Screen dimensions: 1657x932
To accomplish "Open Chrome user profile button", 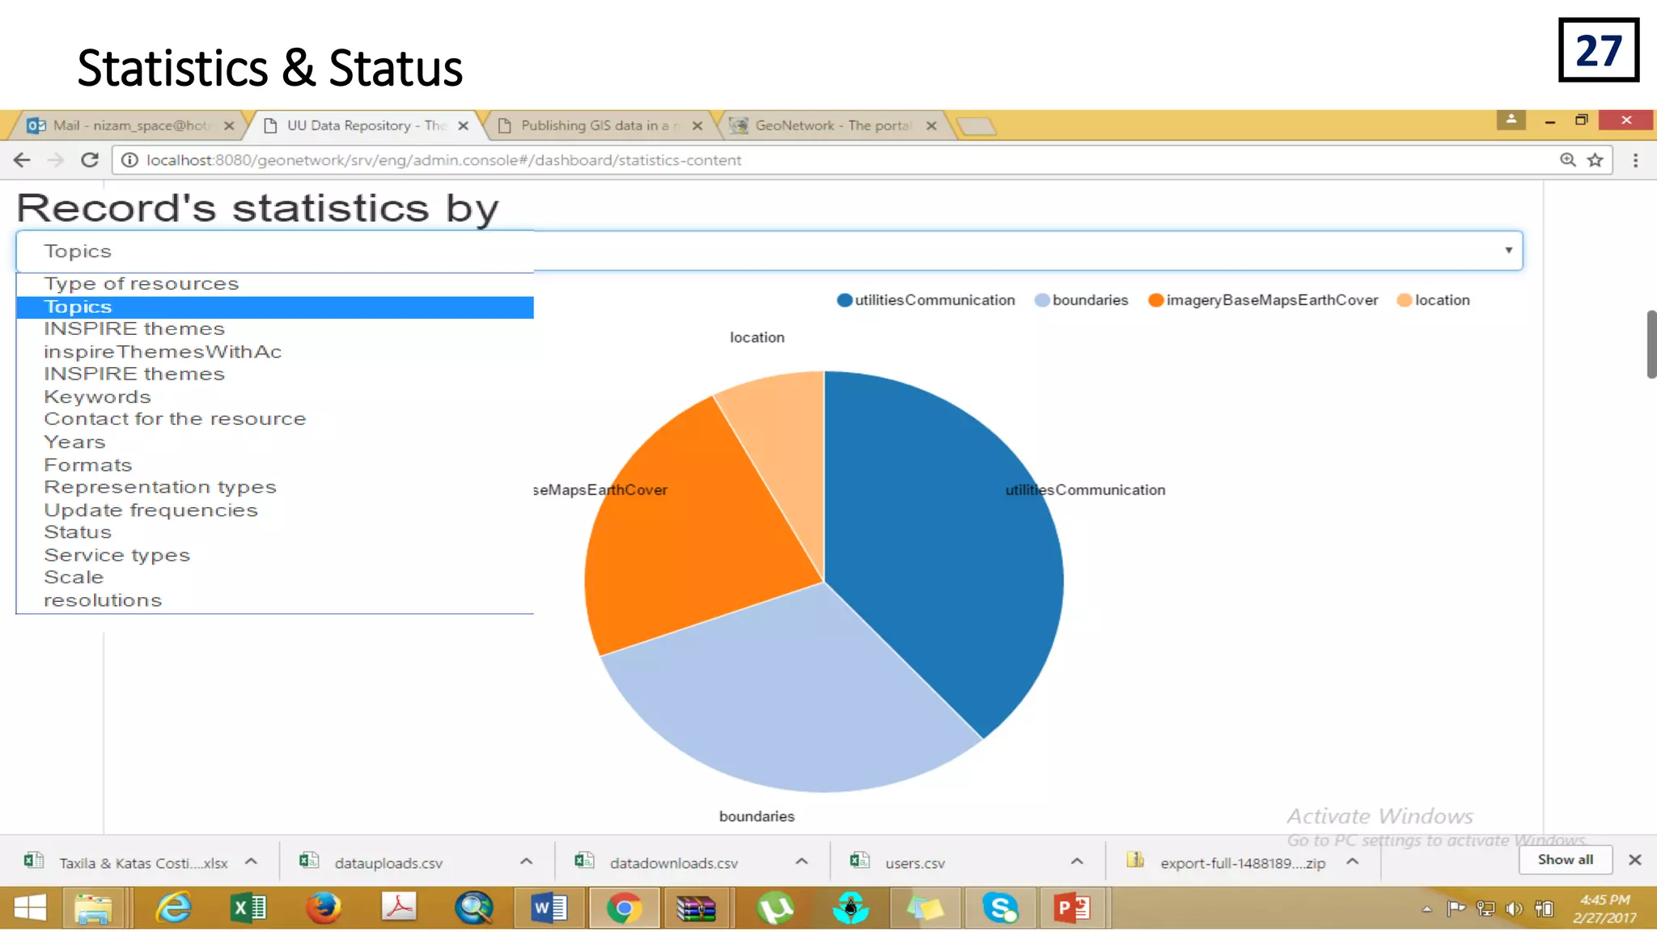I will (x=1511, y=120).
